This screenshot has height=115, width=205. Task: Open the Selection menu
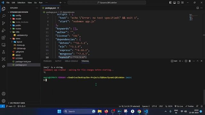coord(21,3)
